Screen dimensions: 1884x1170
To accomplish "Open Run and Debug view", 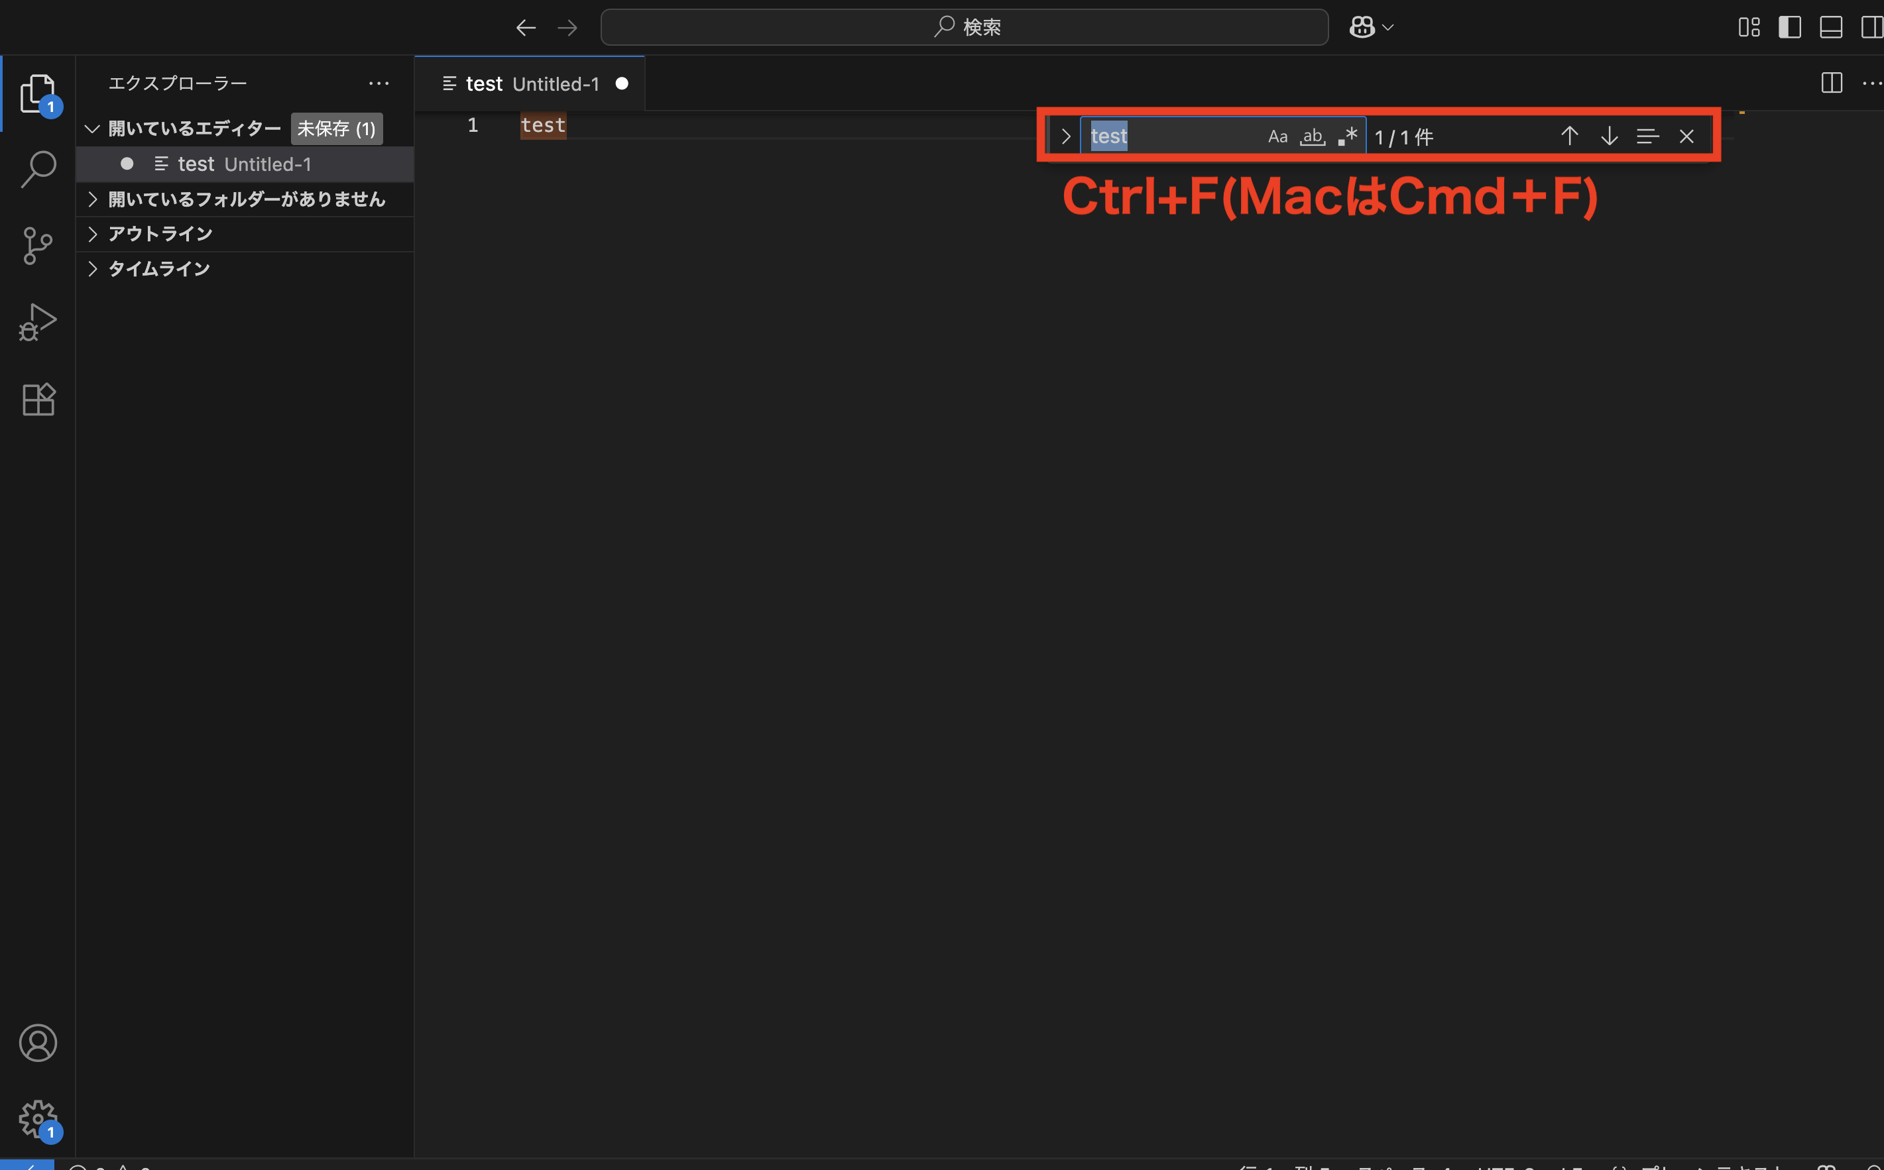I will point(37,322).
